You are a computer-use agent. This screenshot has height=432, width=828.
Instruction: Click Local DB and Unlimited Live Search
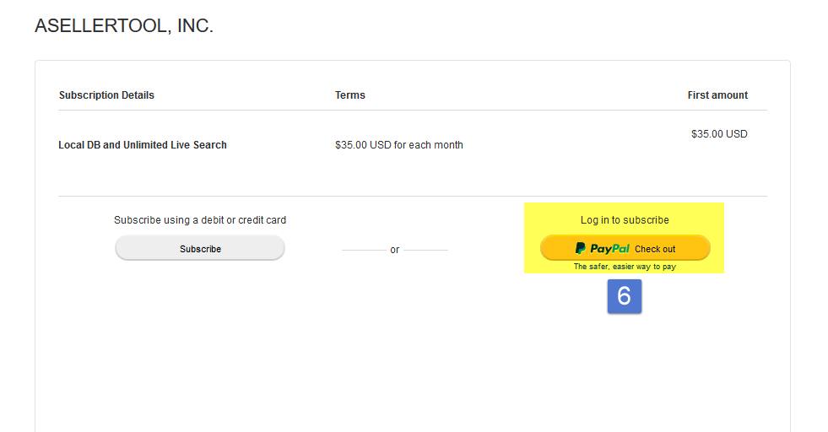(x=143, y=145)
